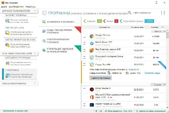Open the Инструменты menu
169x113 pixels.
point(16,7)
